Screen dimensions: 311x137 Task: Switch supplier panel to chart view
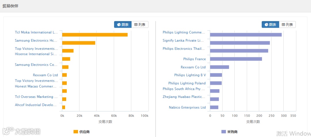point(123,25)
